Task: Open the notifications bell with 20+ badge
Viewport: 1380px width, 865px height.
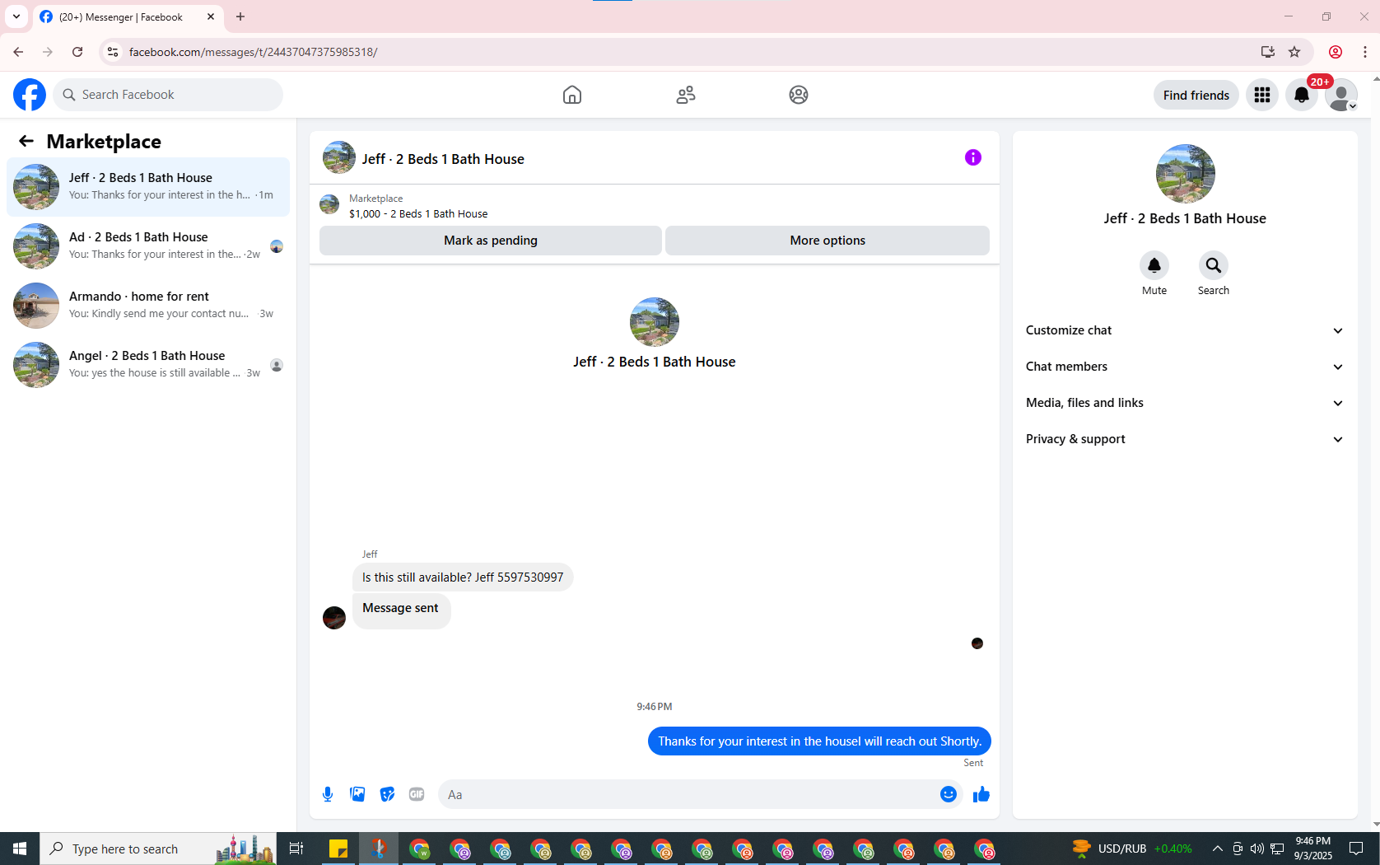Action: 1302,95
